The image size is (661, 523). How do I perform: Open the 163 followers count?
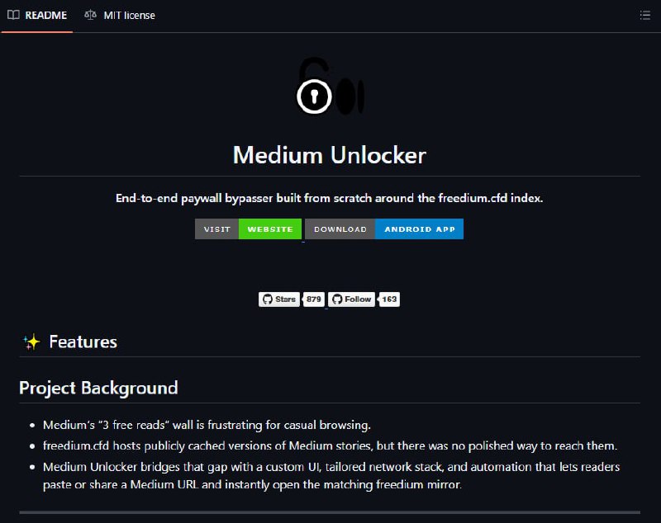tap(389, 299)
